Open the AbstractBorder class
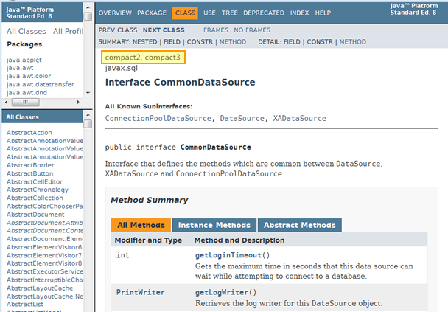Image resolution: width=448 pixels, height=312 pixels. 30,165
